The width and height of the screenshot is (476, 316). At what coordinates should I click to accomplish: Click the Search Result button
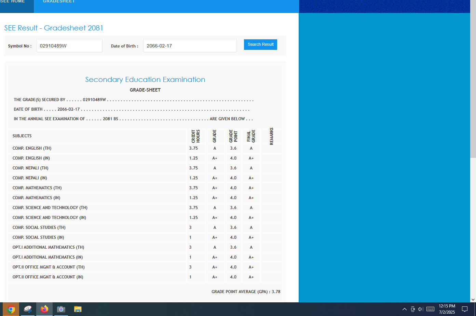(x=260, y=44)
